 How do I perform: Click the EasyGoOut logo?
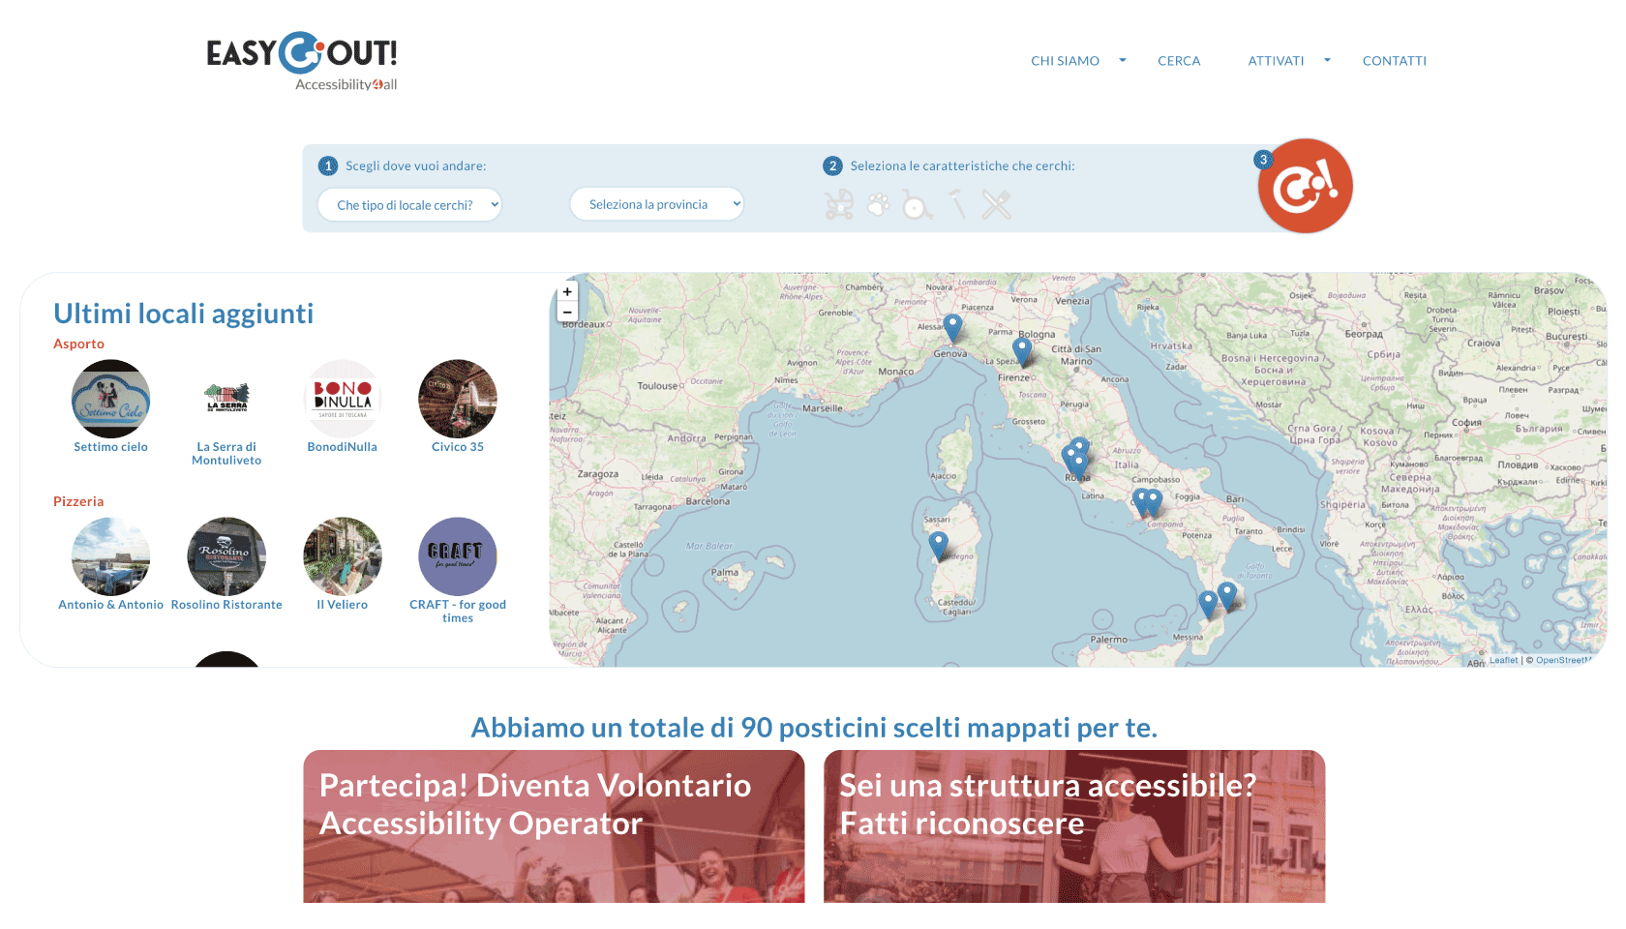tap(302, 61)
